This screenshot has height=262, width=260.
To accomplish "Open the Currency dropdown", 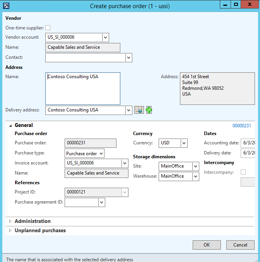I will point(184,143).
